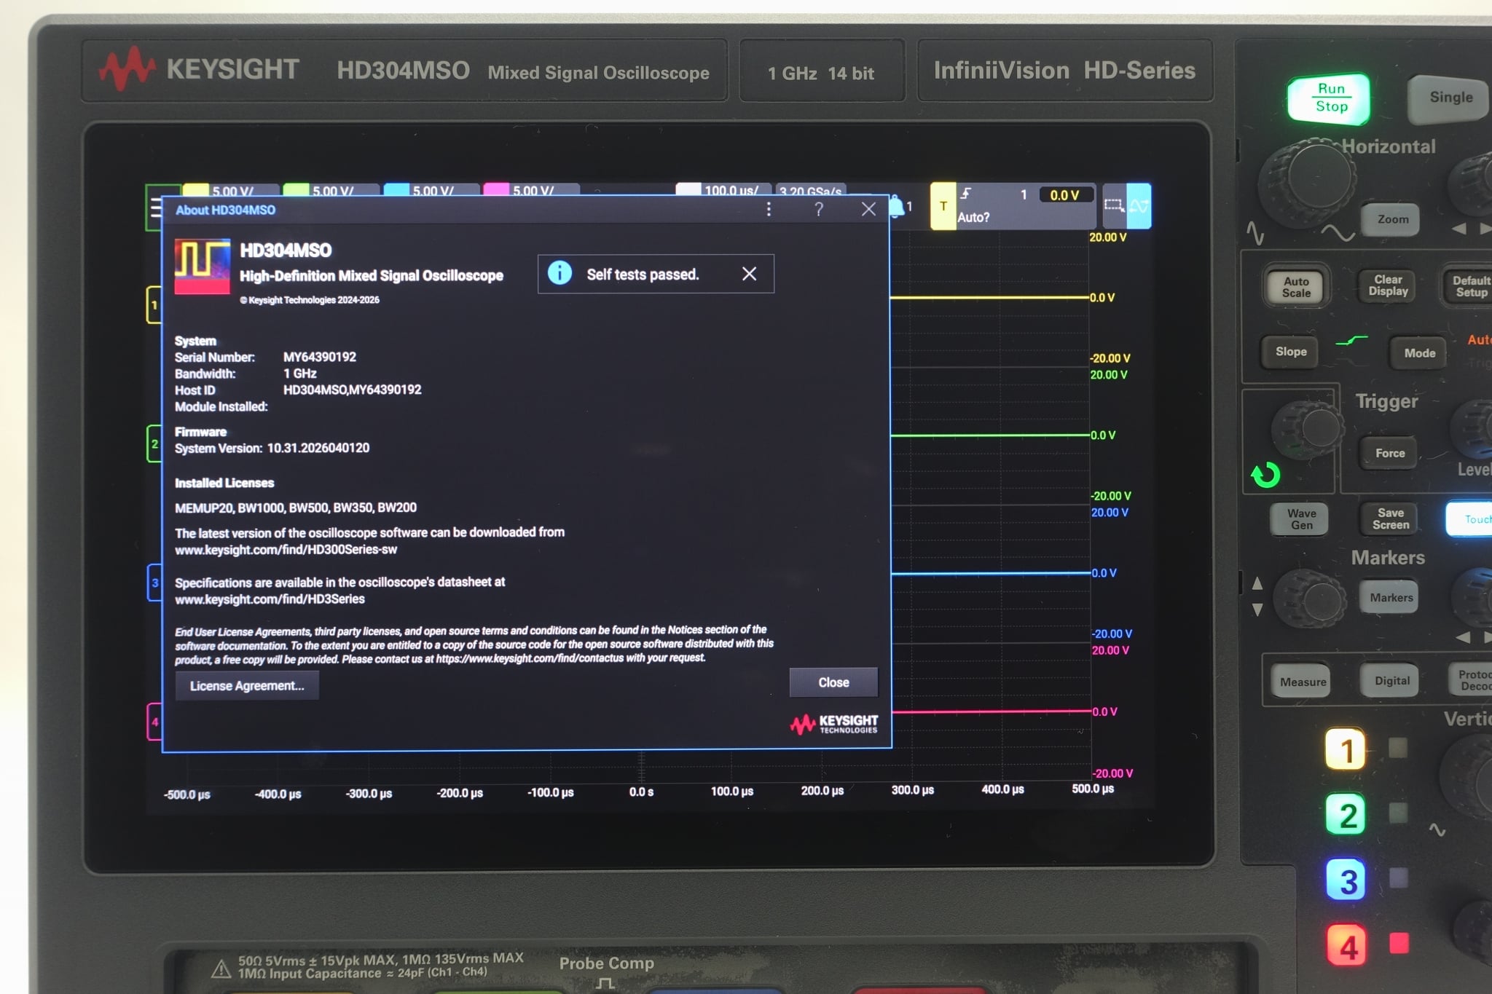Open the notification bell icon

point(897,207)
